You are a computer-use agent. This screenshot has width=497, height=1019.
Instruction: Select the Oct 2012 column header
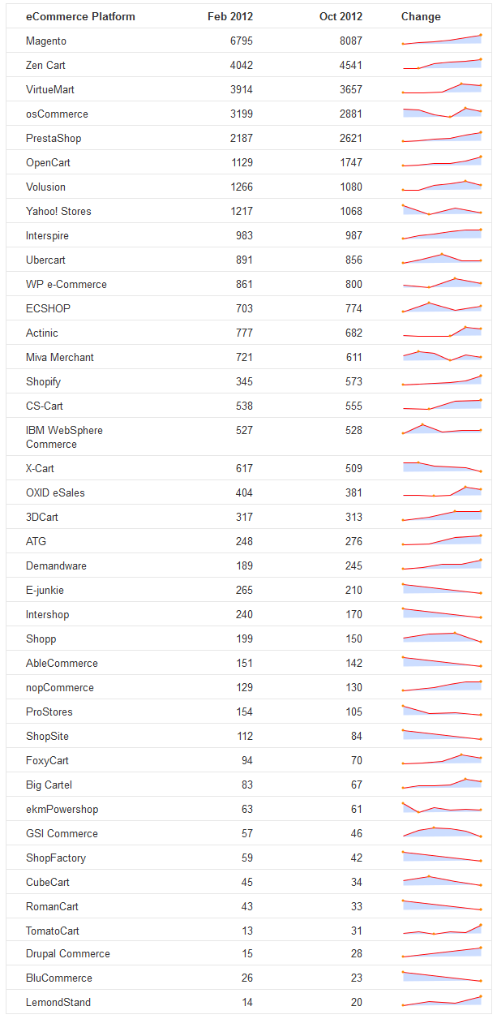(x=341, y=16)
